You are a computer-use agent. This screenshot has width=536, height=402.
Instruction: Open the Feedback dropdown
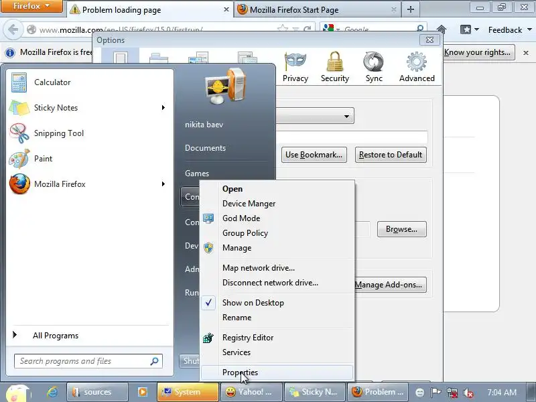pyautogui.click(x=510, y=29)
